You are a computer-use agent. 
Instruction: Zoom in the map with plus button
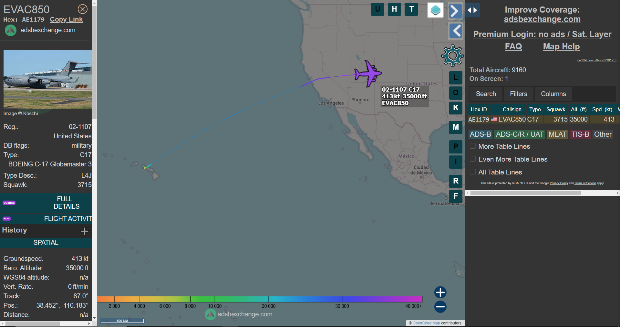coord(440,292)
